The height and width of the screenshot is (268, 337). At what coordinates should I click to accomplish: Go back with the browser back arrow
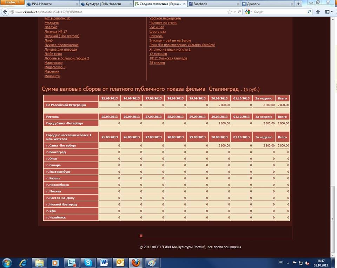pos(5,12)
